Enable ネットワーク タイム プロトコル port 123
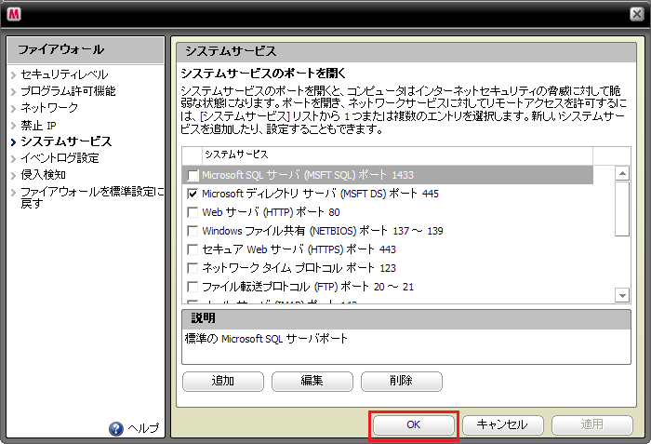Screen dimensions: 651x444 pos(193,268)
